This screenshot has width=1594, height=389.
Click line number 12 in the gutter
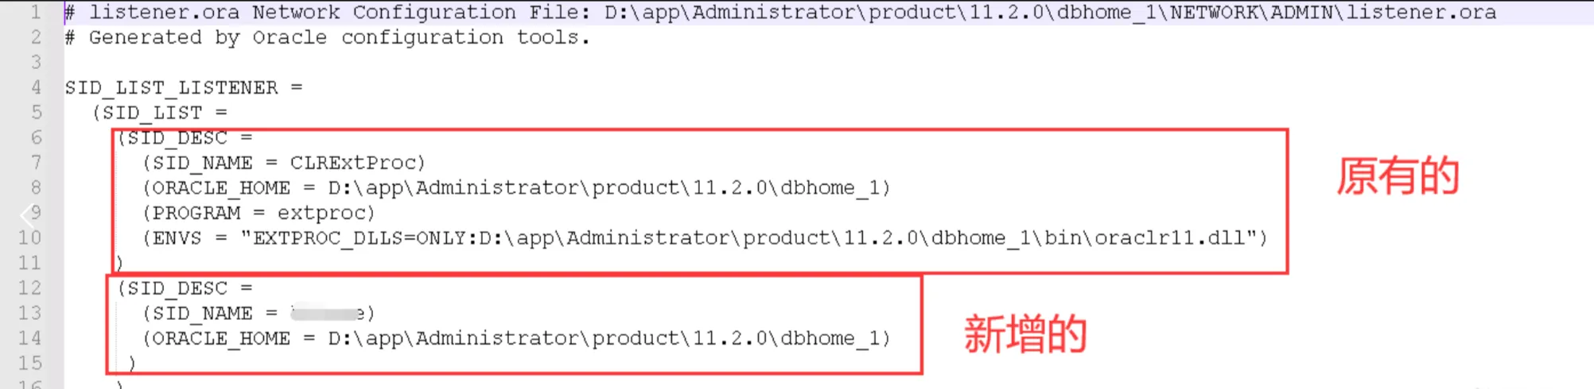pos(30,288)
